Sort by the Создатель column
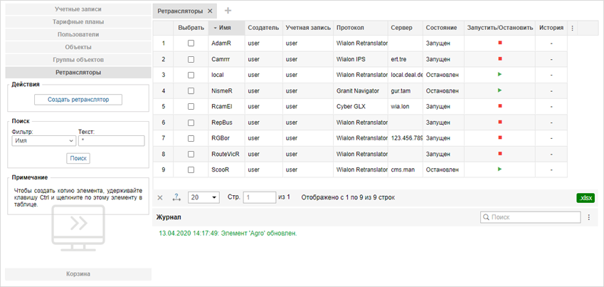 (263, 28)
